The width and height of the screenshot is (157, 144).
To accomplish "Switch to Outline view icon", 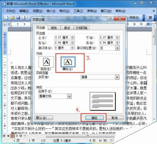I will 17,136.
